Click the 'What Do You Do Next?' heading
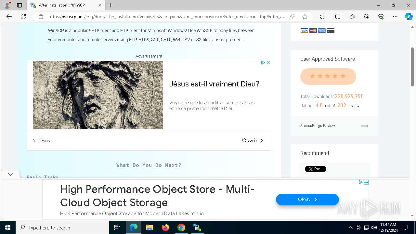 pos(149,165)
